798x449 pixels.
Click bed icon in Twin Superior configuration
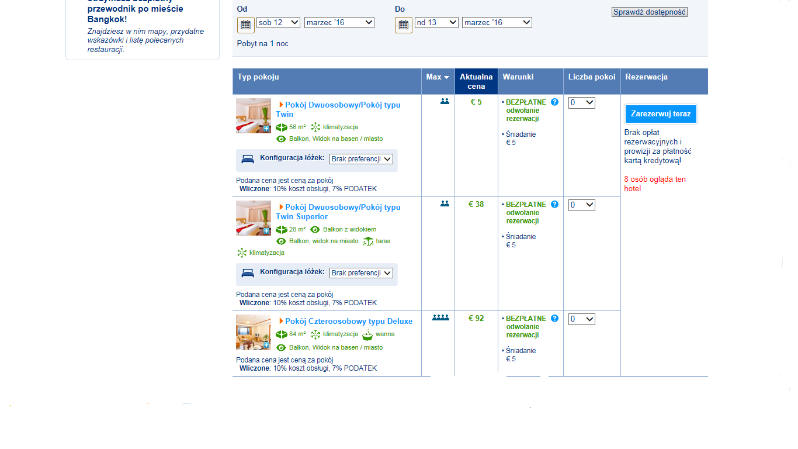(x=248, y=272)
